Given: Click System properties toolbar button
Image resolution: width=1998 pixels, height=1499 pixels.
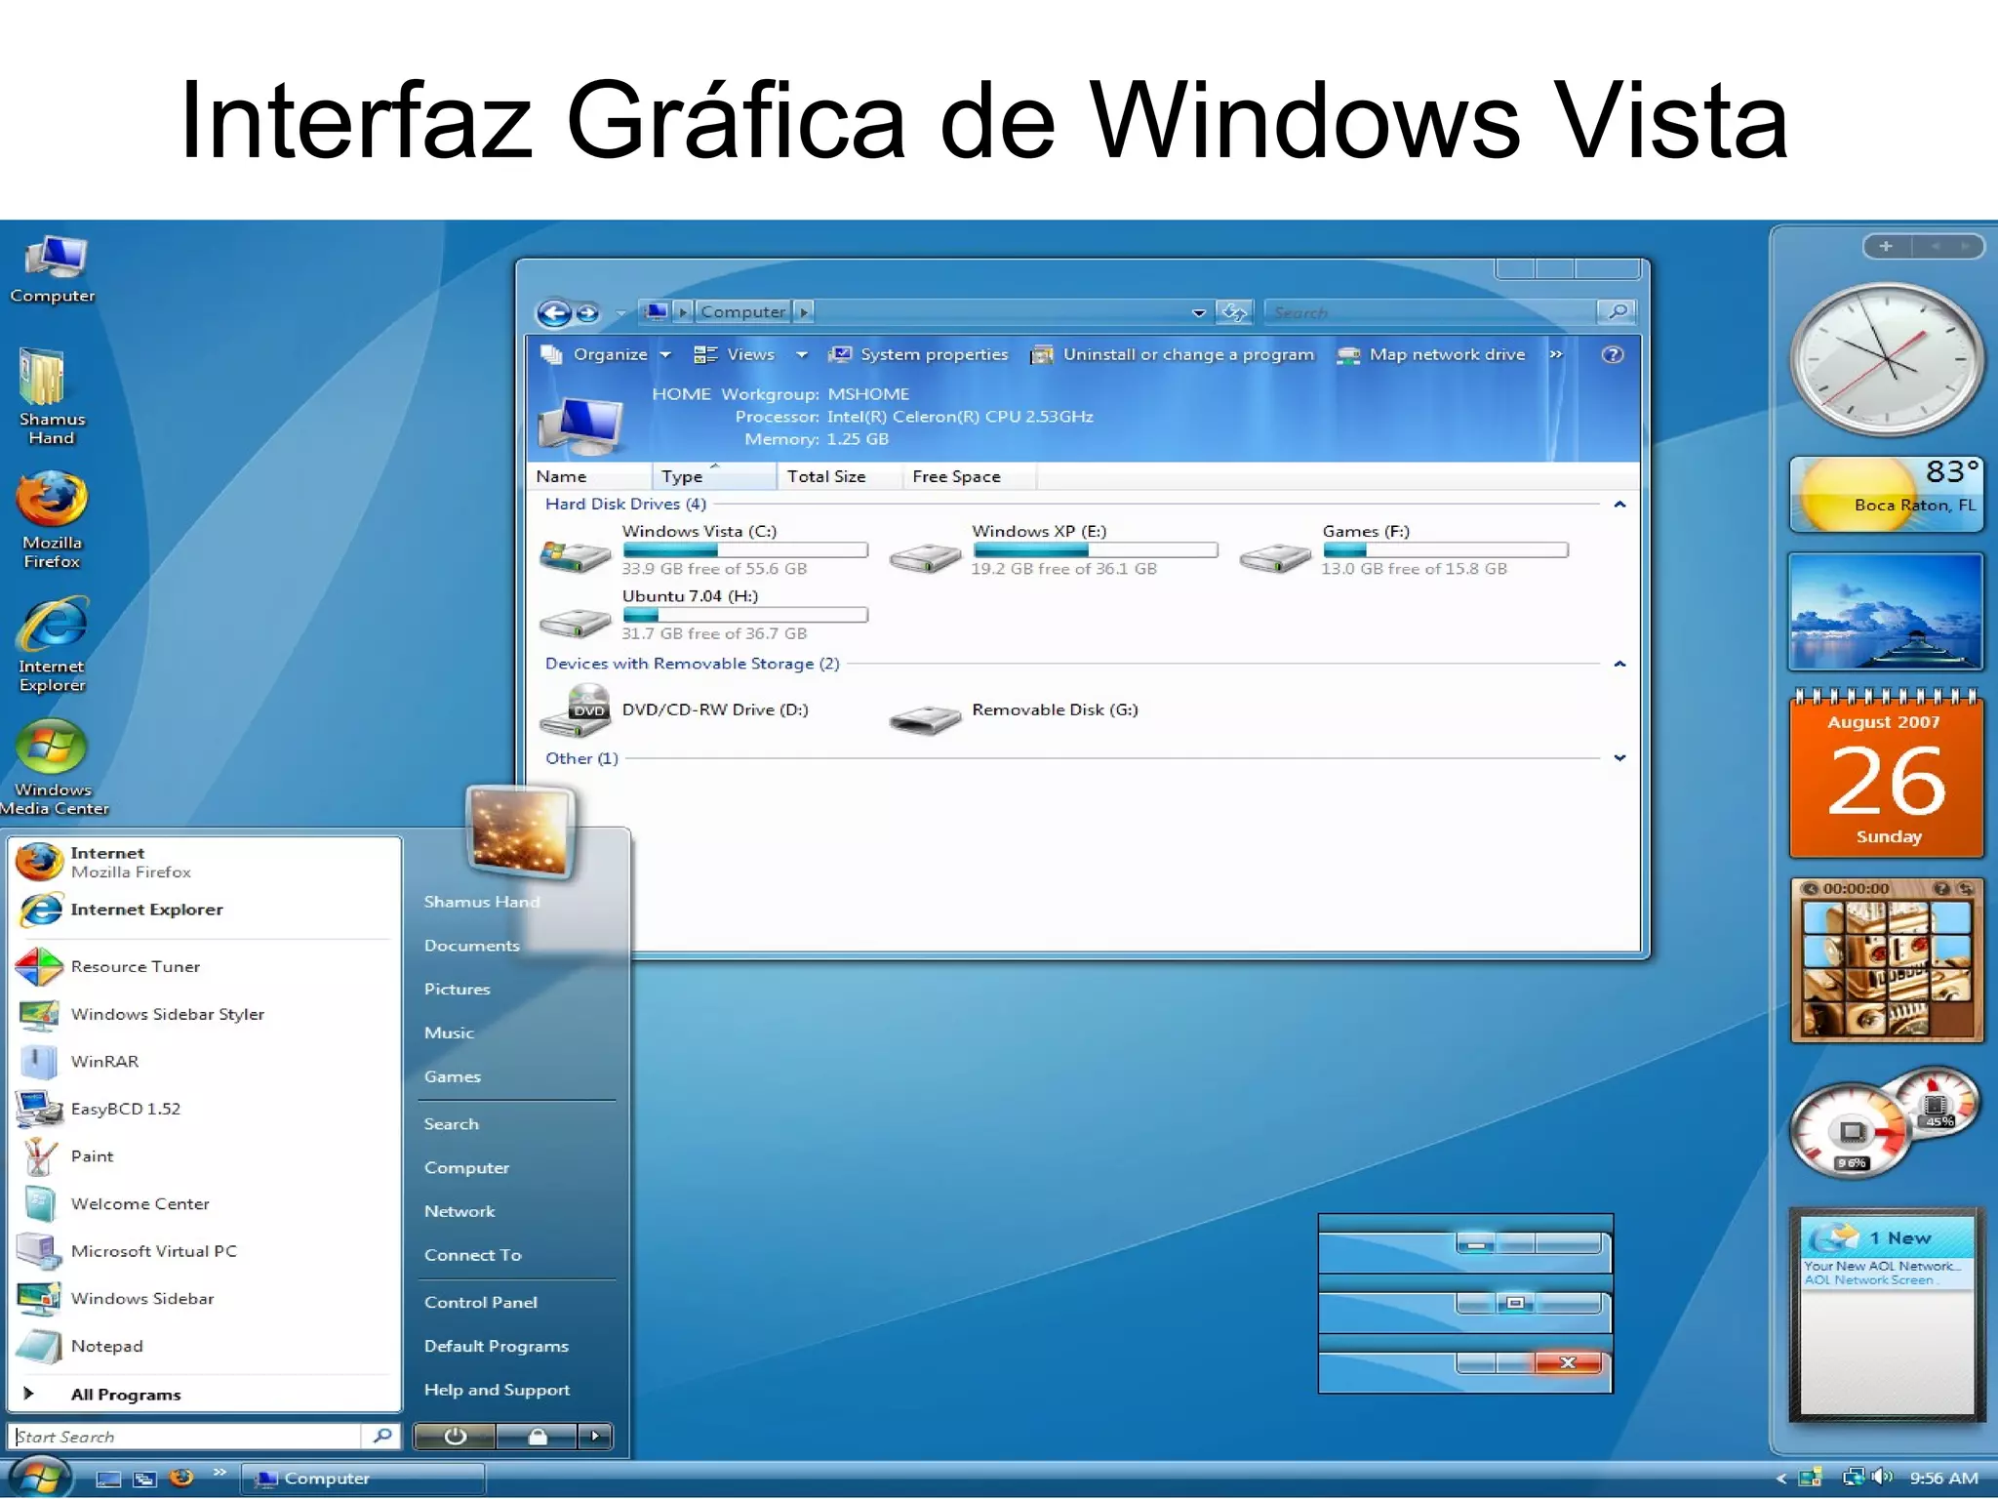Looking at the screenshot, I should 918,354.
